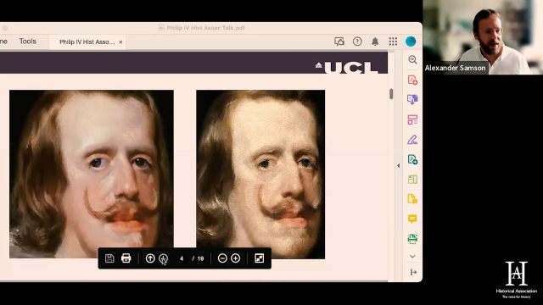This screenshot has height=305, width=543.
Task: Go to next page arrow
Action: point(163,258)
